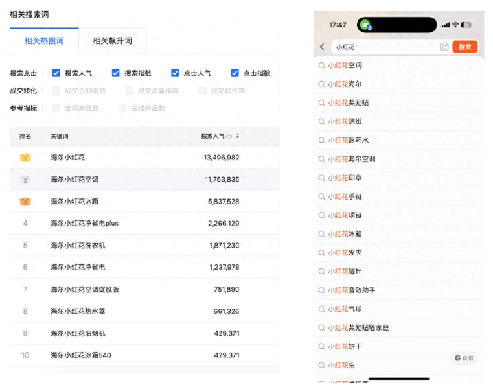Go back using the phone's back arrow
Viewport: 493px width, 387px height.
point(322,47)
